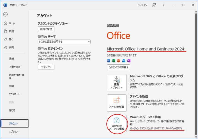Screen dimensions: 198x139
Task: Open the Word のバージョン情報 button
Action: tap(117, 124)
